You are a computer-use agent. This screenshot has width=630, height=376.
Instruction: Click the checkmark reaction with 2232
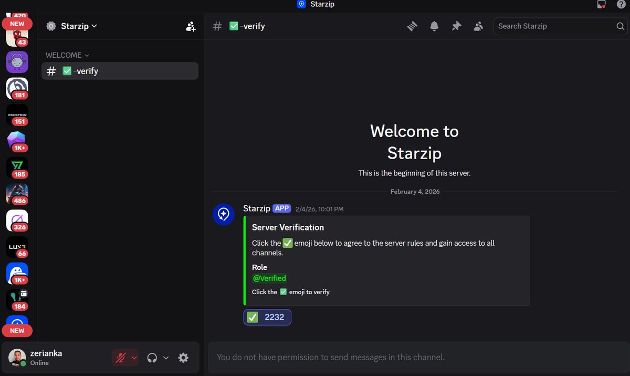(x=267, y=317)
